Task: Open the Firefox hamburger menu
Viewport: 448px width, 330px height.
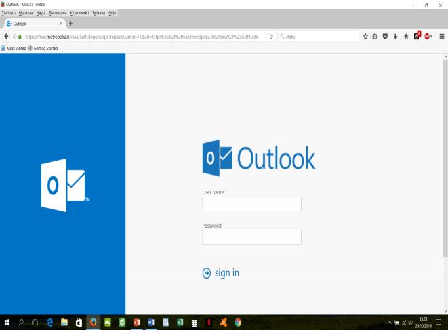Action: (x=442, y=37)
